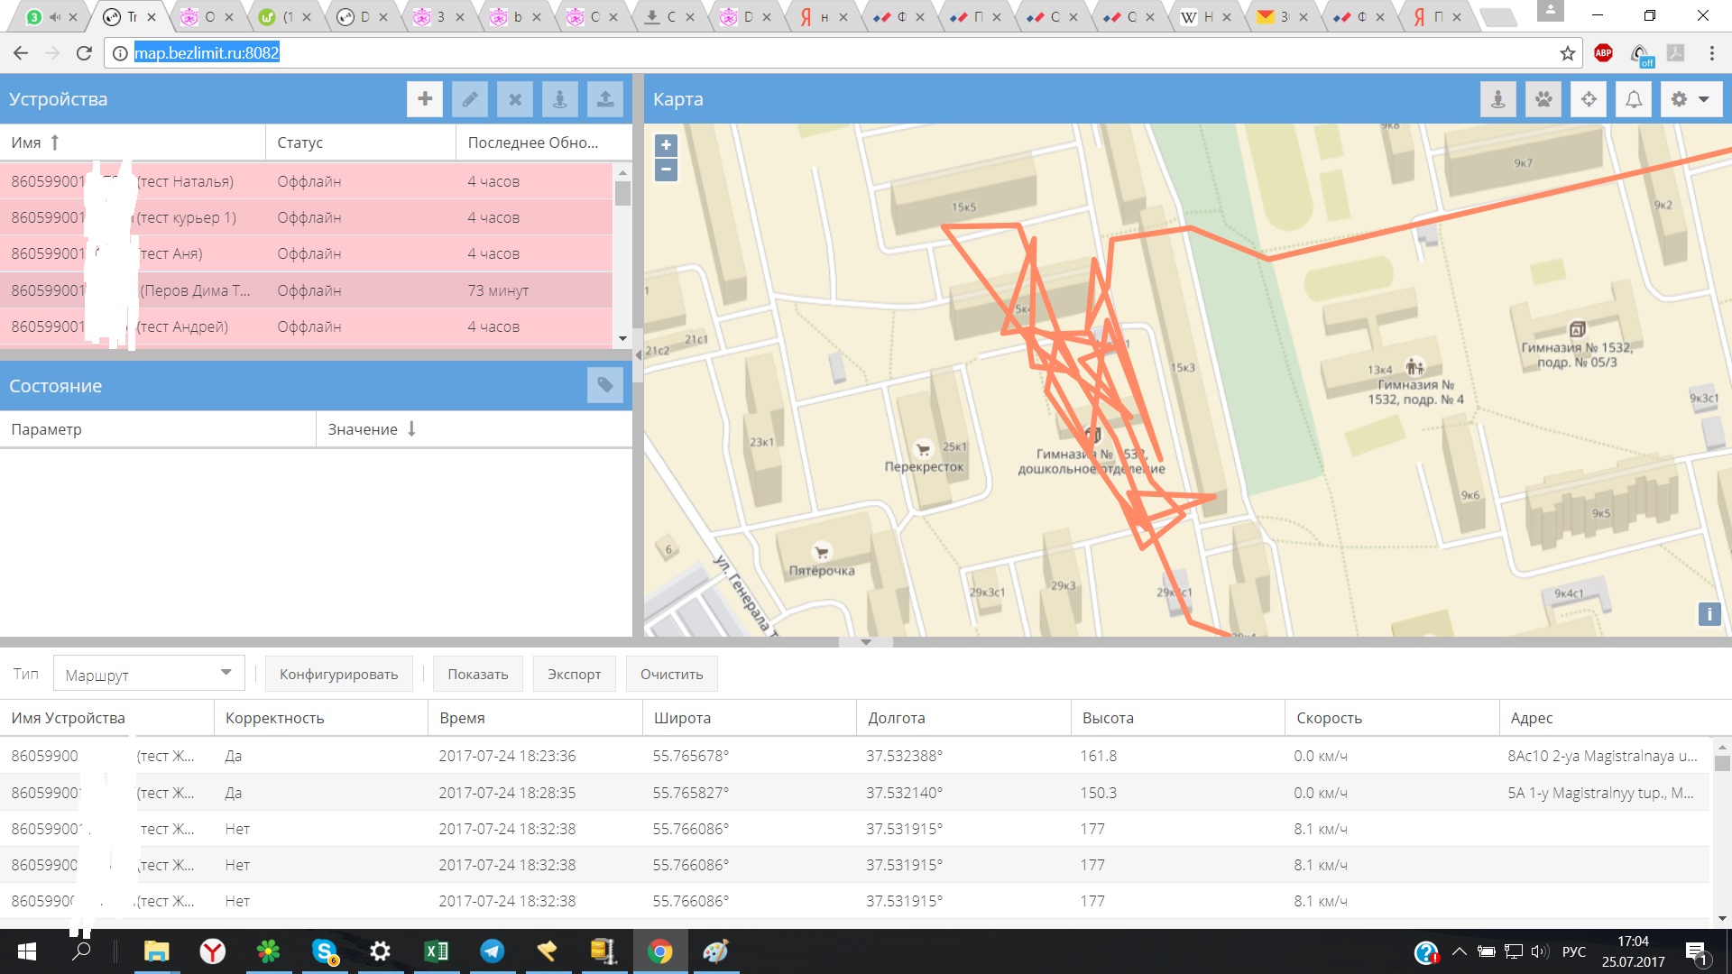Sort report by Время column header
The width and height of the screenshot is (1732, 974).
(462, 718)
